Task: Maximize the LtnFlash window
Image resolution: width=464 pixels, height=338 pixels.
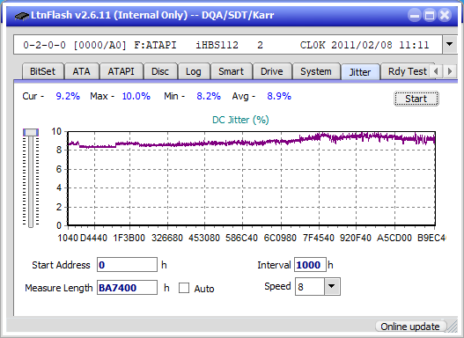Action: [430, 15]
